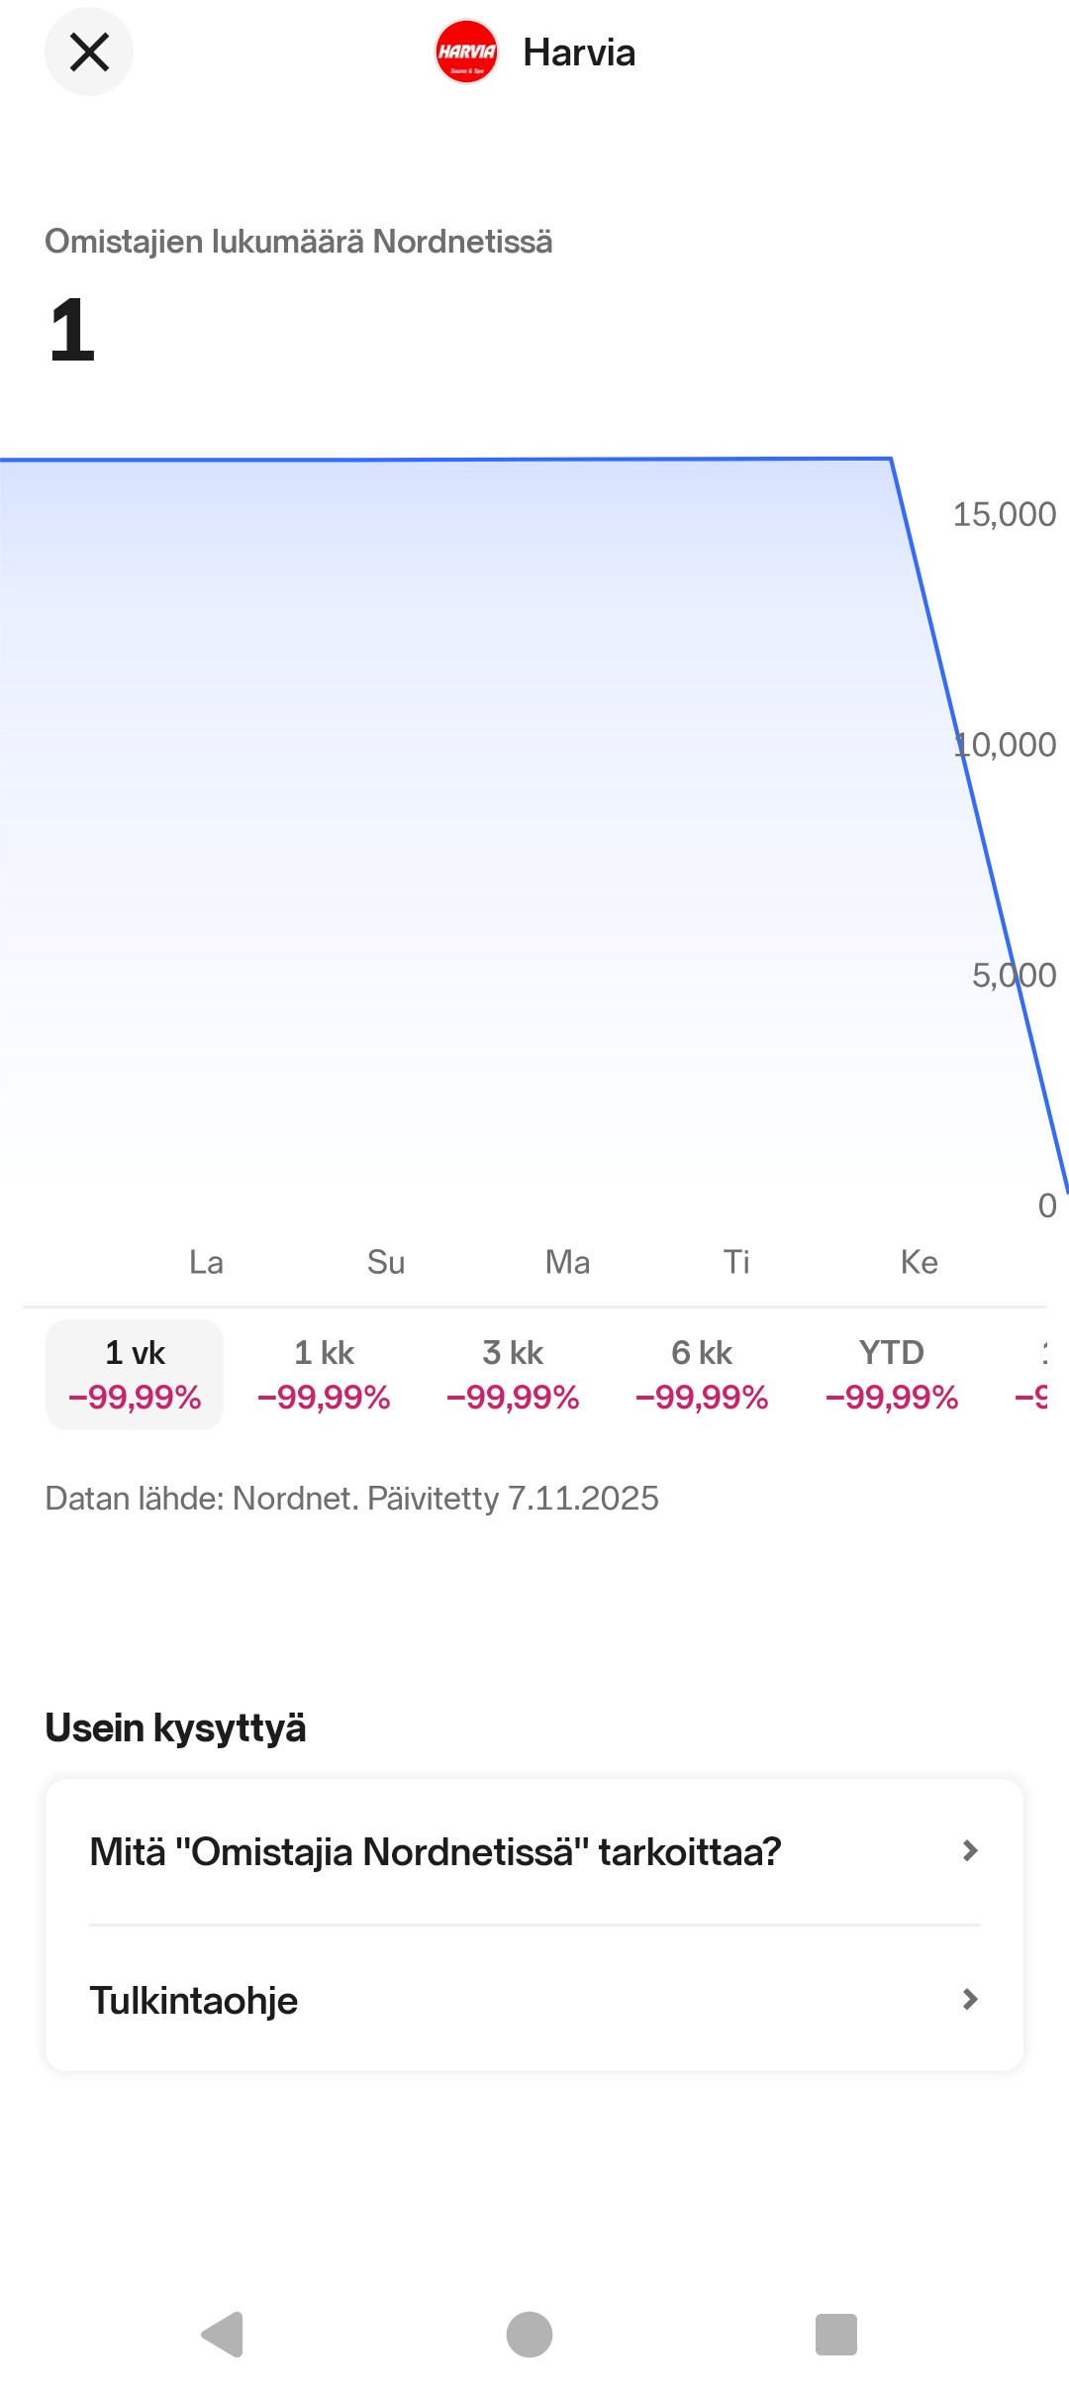Viewport: 1069px width, 2402px height.
Task: Tap the Harvia logo icon
Action: click(x=466, y=52)
